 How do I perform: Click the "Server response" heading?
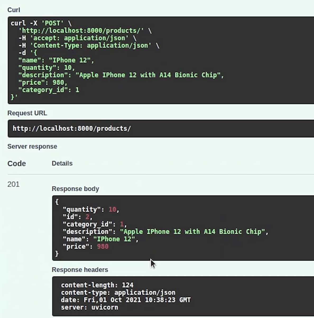[32, 147]
